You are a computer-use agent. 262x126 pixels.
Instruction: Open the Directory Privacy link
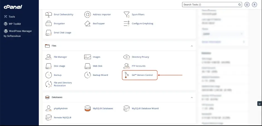pyautogui.click(x=140, y=57)
